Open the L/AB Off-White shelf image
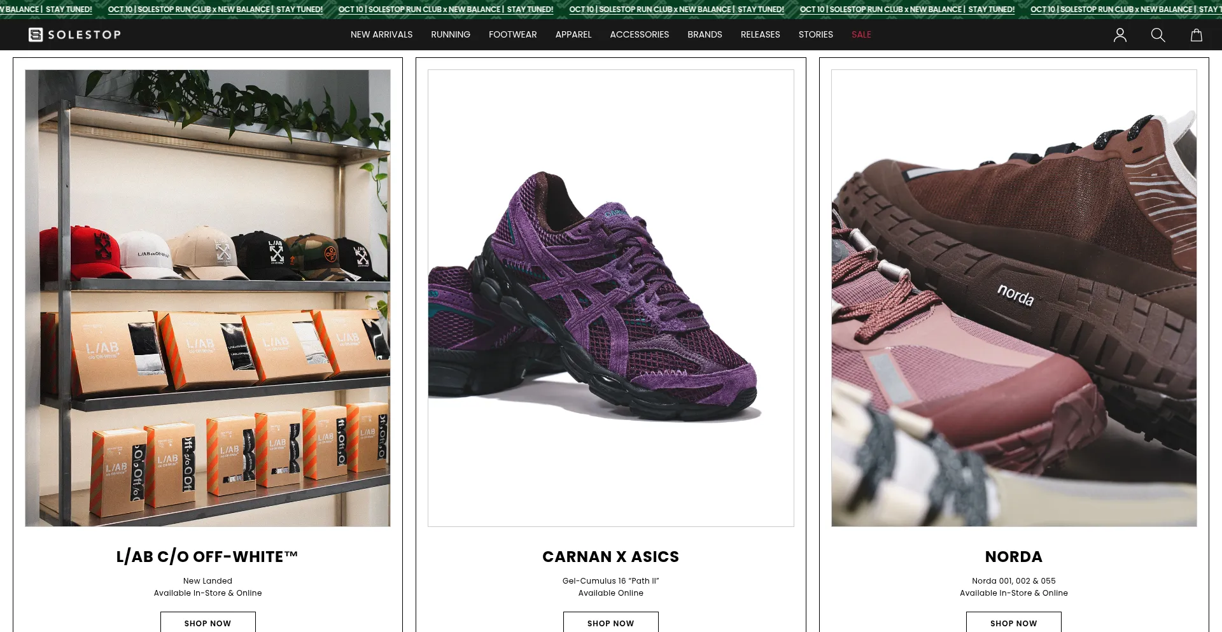1222x632 pixels. coord(207,298)
